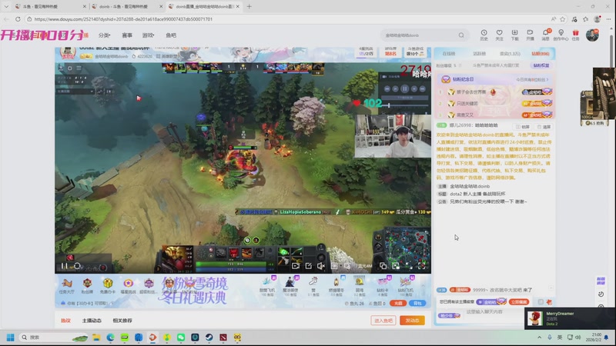Click the search magnifier icon in Douyu header
Viewport: 616px width, 346px height.
coord(461,35)
